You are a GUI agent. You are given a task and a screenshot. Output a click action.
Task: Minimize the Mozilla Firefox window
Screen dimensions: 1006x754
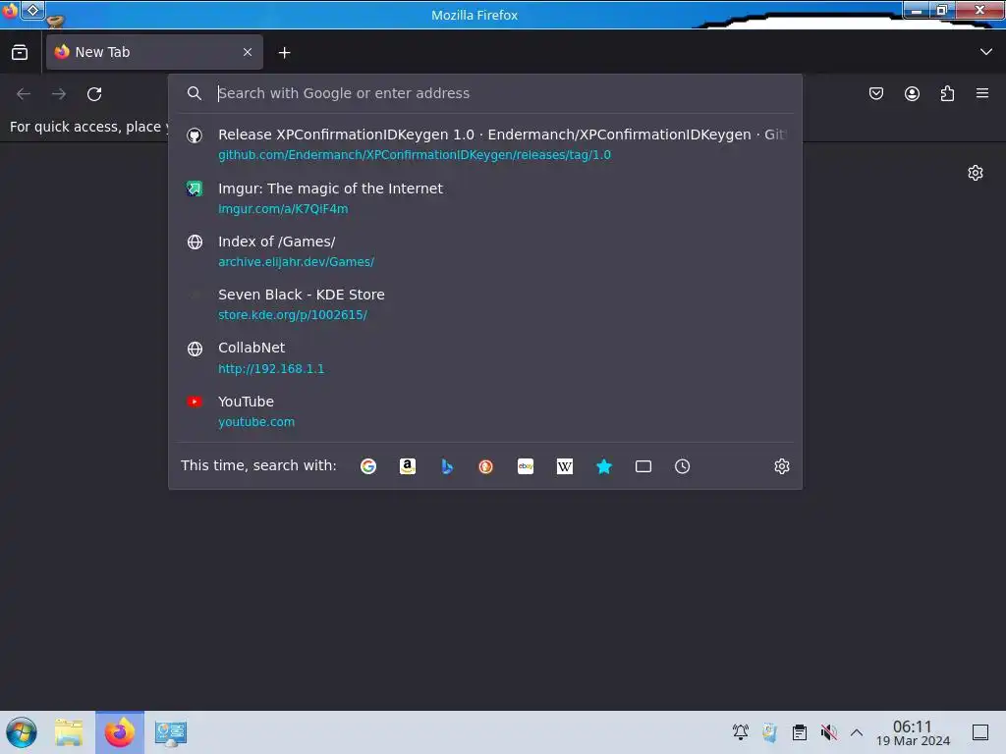917,10
